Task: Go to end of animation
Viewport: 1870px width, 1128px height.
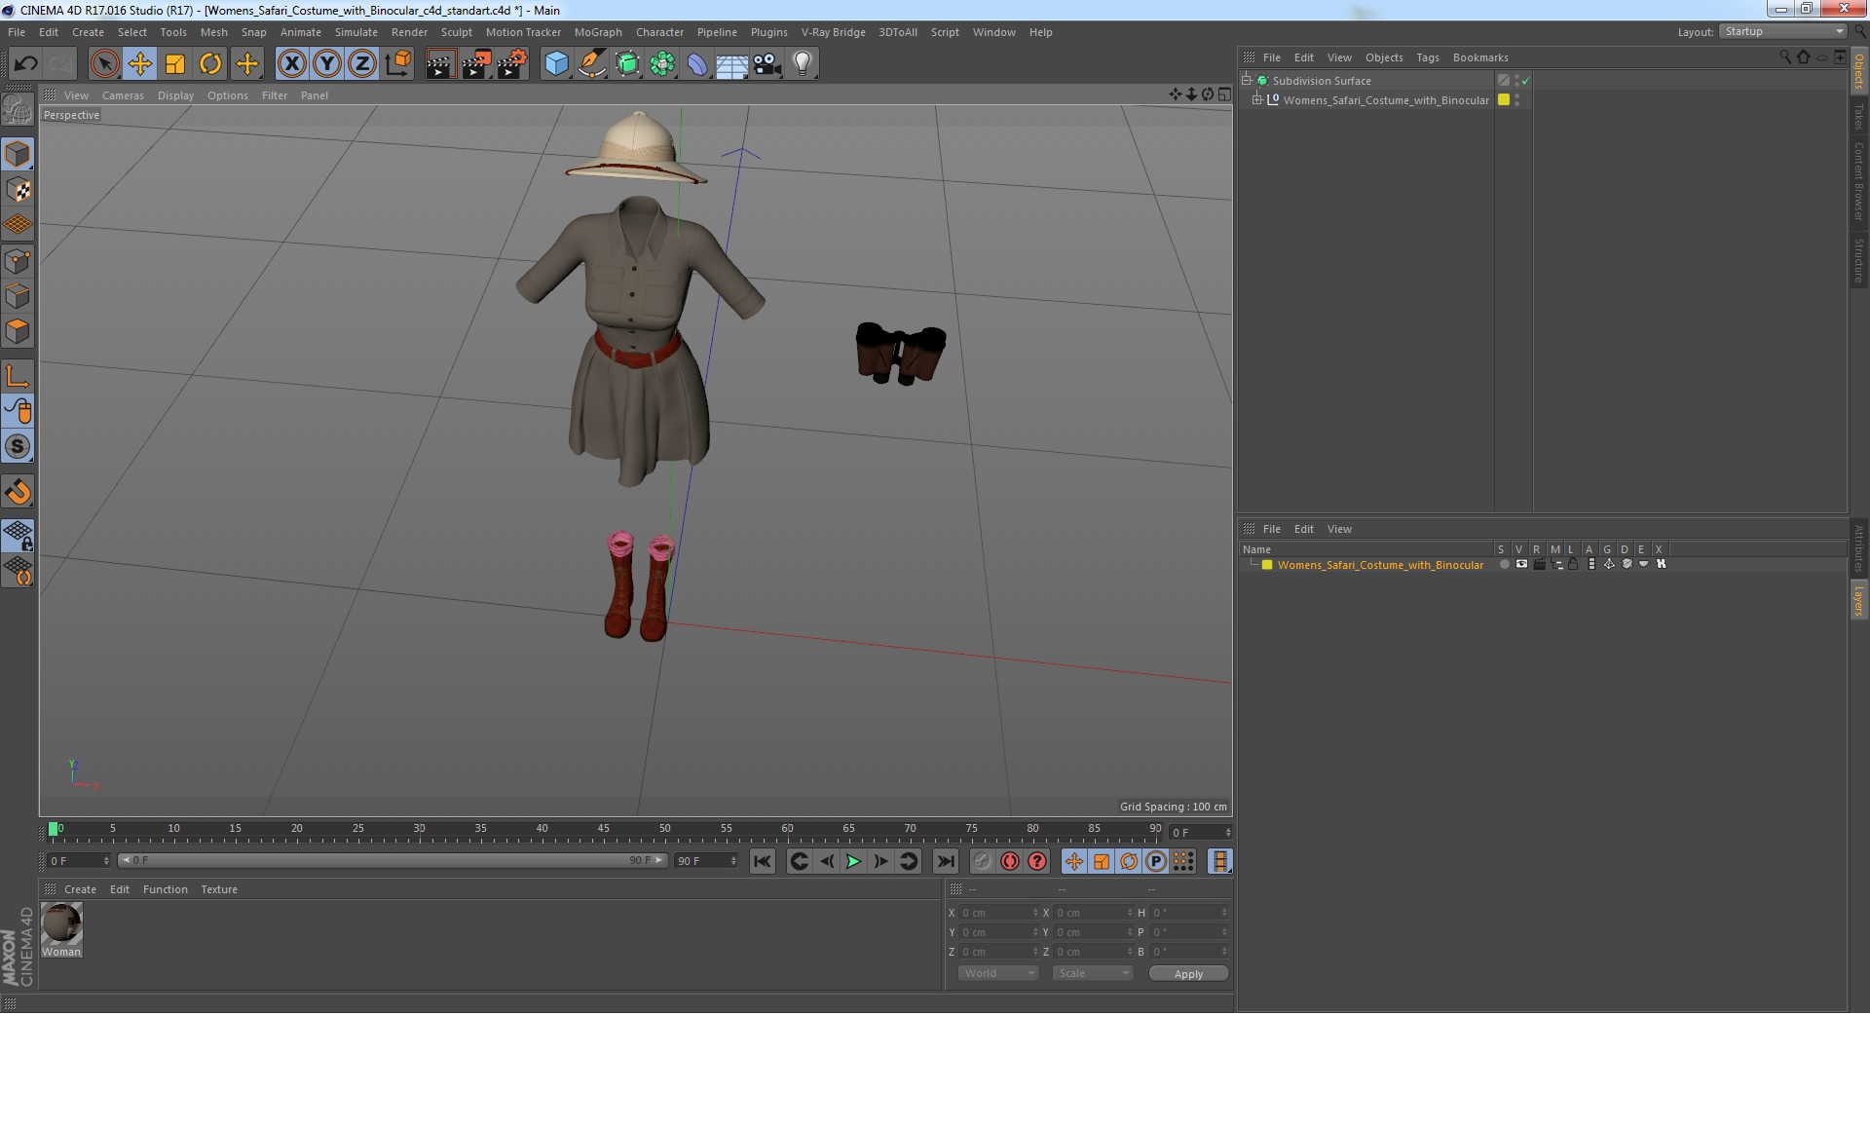Action: click(x=945, y=861)
